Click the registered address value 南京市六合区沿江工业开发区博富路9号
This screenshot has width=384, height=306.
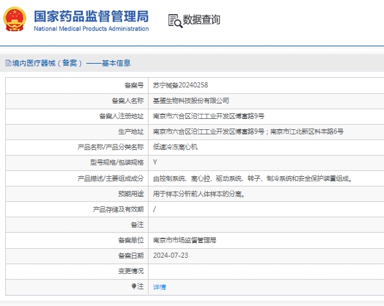pos(208,116)
